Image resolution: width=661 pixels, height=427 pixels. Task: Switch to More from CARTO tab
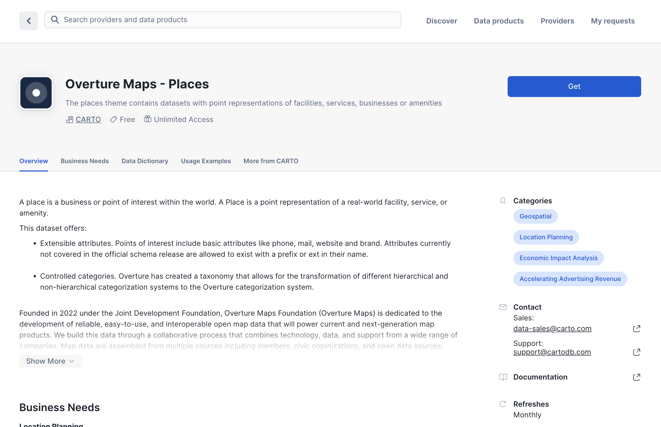point(271,161)
